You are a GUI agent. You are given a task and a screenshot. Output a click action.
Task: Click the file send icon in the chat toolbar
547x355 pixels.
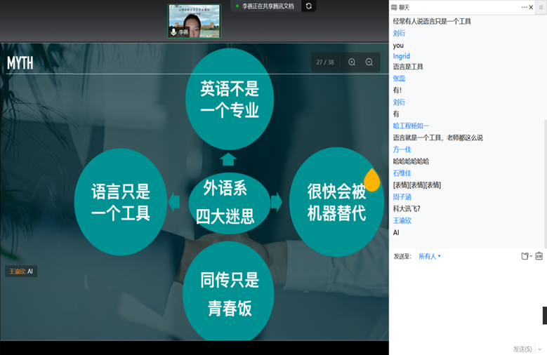[525, 256]
